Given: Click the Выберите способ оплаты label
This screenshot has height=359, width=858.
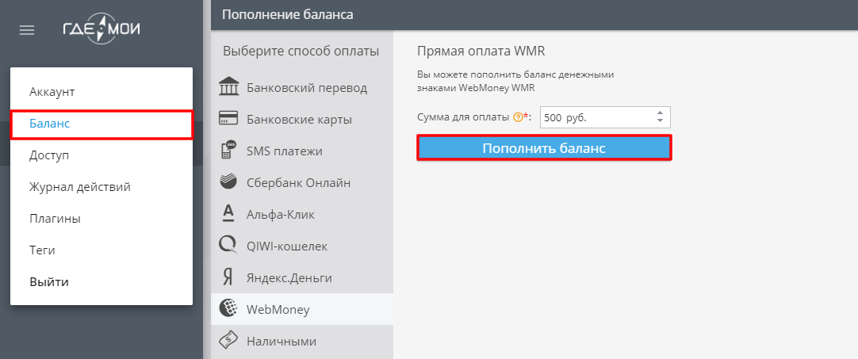Looking at the screenshot, I should 301,52.
